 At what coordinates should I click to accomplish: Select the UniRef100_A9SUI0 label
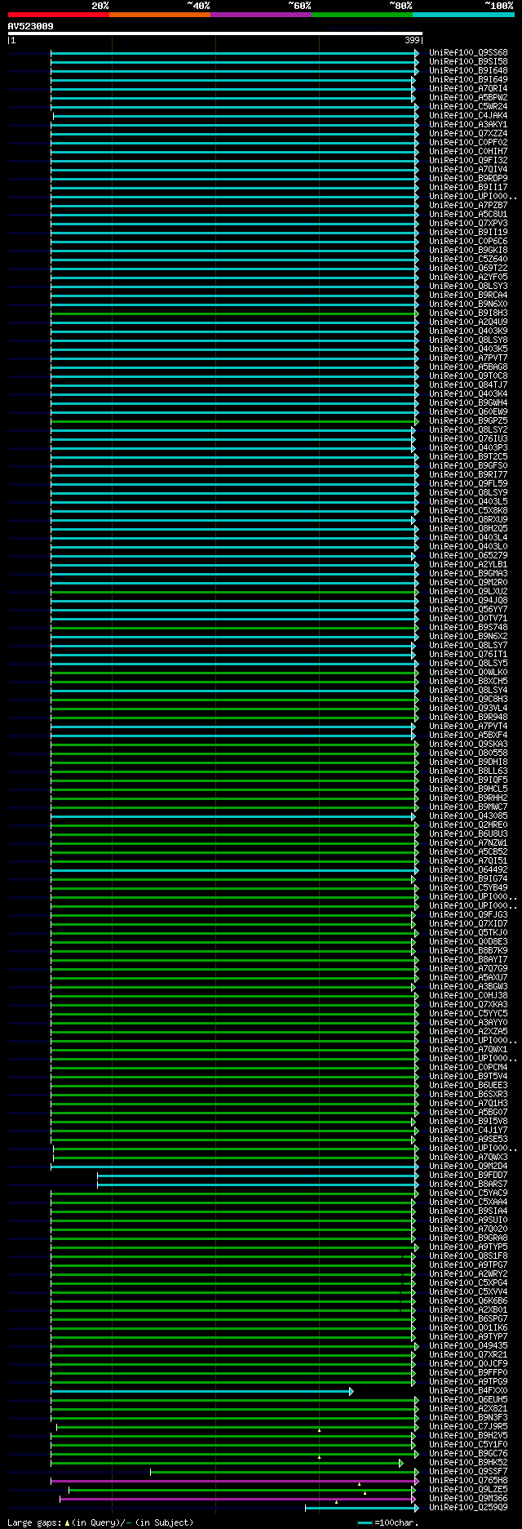click(x=468, y=1220)
